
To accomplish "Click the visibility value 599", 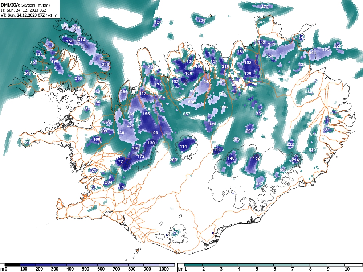I will point(76,27).
